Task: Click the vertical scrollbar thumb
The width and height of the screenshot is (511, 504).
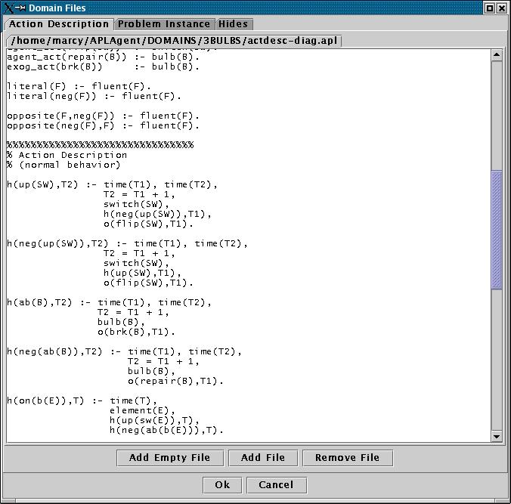Action: 497,230
